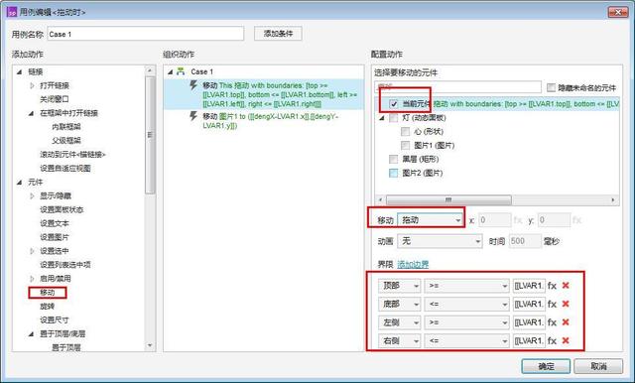Screen dimensions: 635x383
Task: Click left arrow of widget list scrollbar
Action: pos(380,200)
